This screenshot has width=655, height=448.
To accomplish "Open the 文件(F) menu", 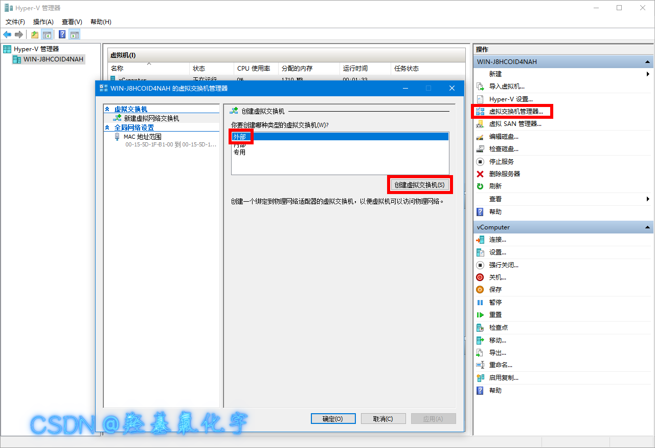I will click(x=15, y=22).
